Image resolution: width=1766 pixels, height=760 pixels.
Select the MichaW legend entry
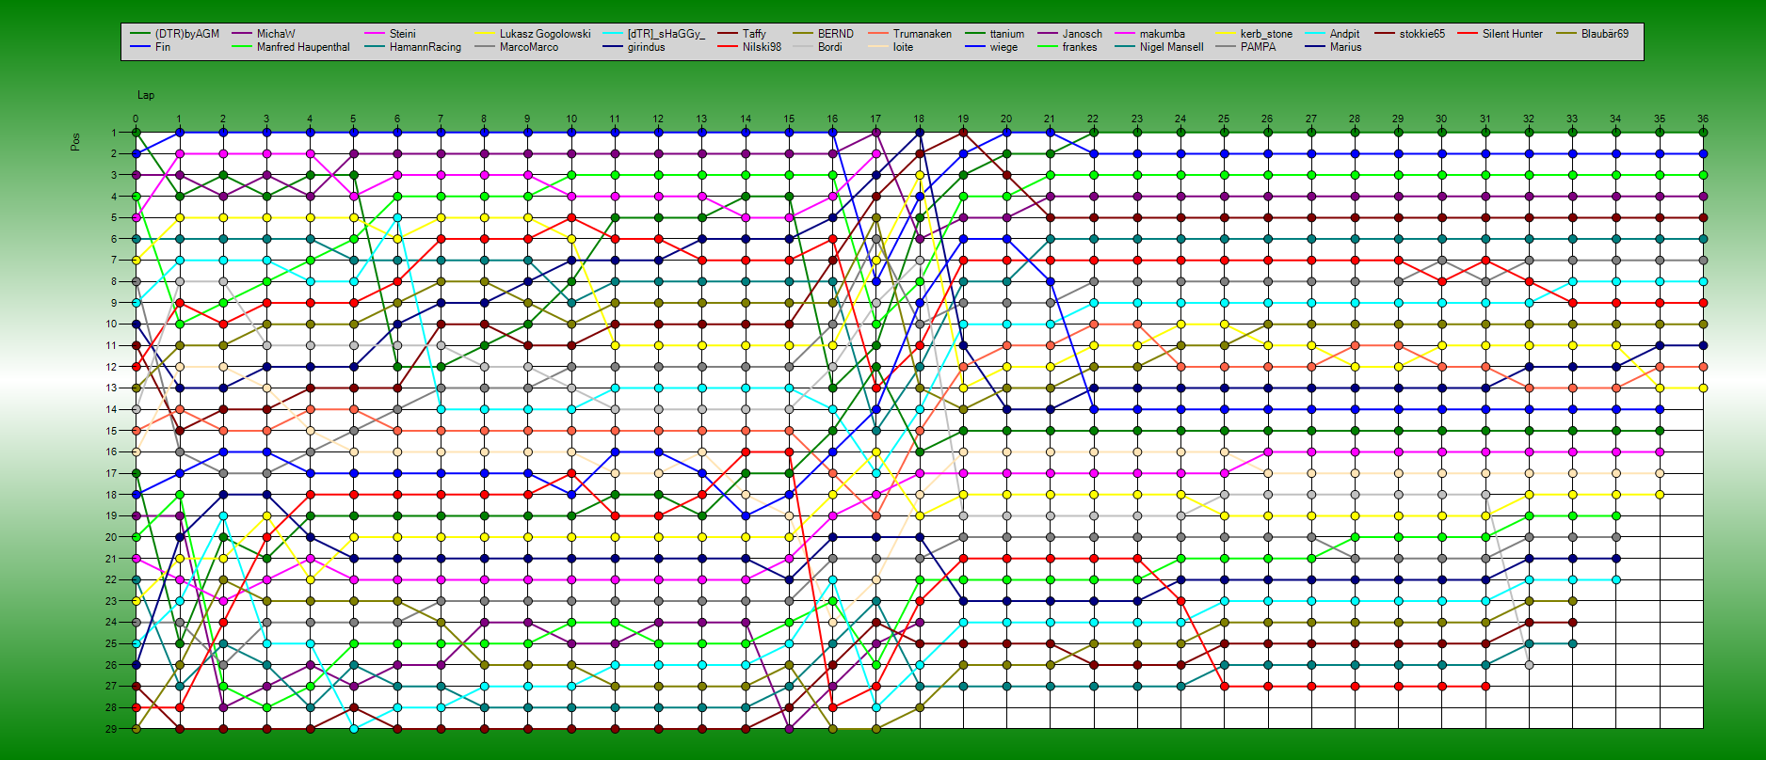(x=276, y=34)
